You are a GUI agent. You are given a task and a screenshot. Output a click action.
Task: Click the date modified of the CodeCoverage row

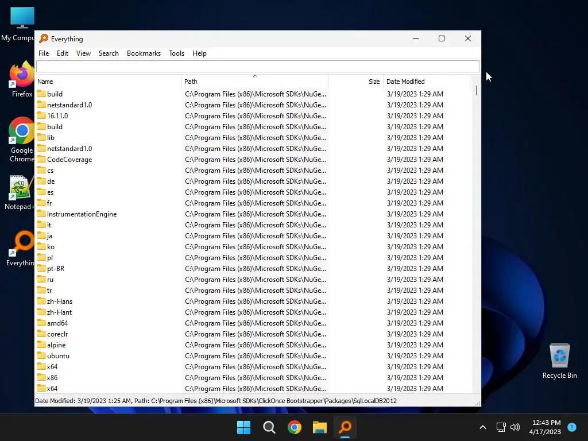pos(415,160)
